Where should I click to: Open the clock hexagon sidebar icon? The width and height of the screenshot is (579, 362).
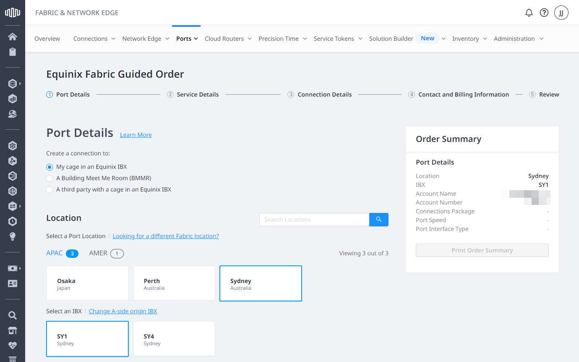tap(13, 221)
